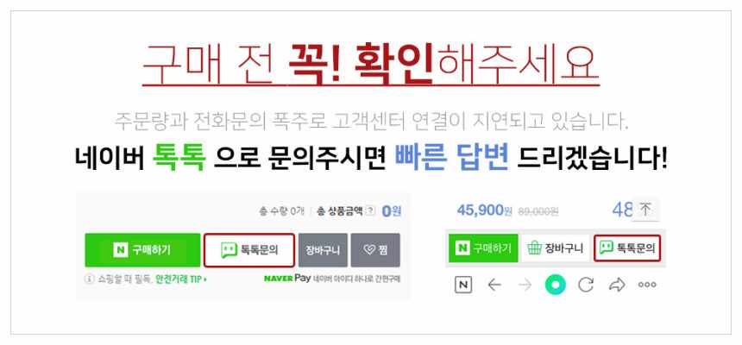742x345 pixels.
Task: Open the 안전거래 TIP link
Action: pos(181,279)
